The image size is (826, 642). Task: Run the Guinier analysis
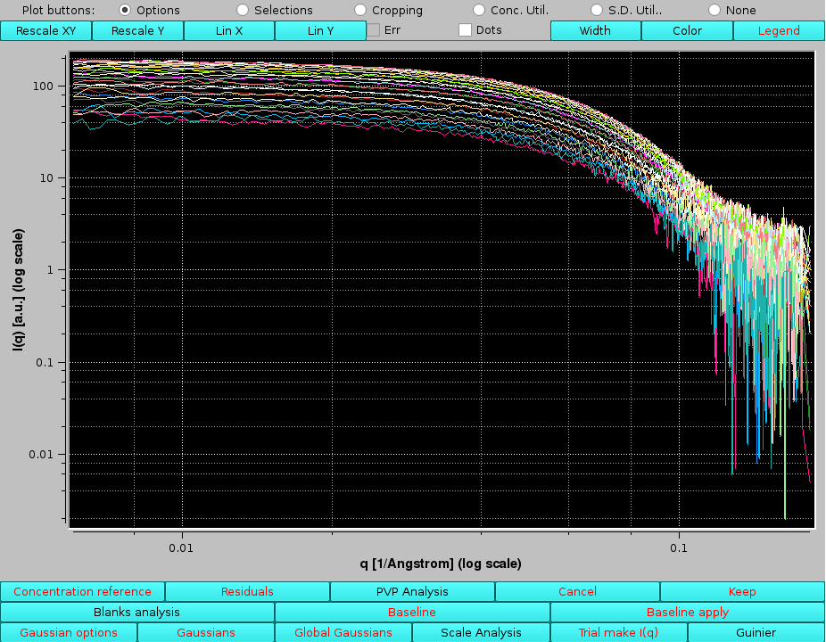coord(756,632)
